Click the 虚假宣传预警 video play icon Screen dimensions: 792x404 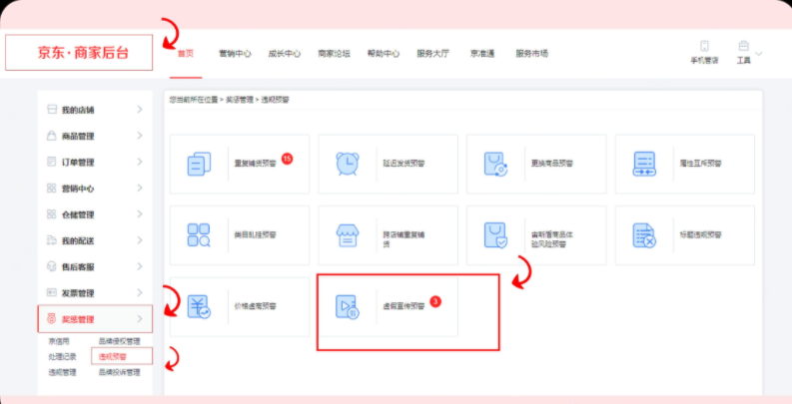(x=348, y=306)
